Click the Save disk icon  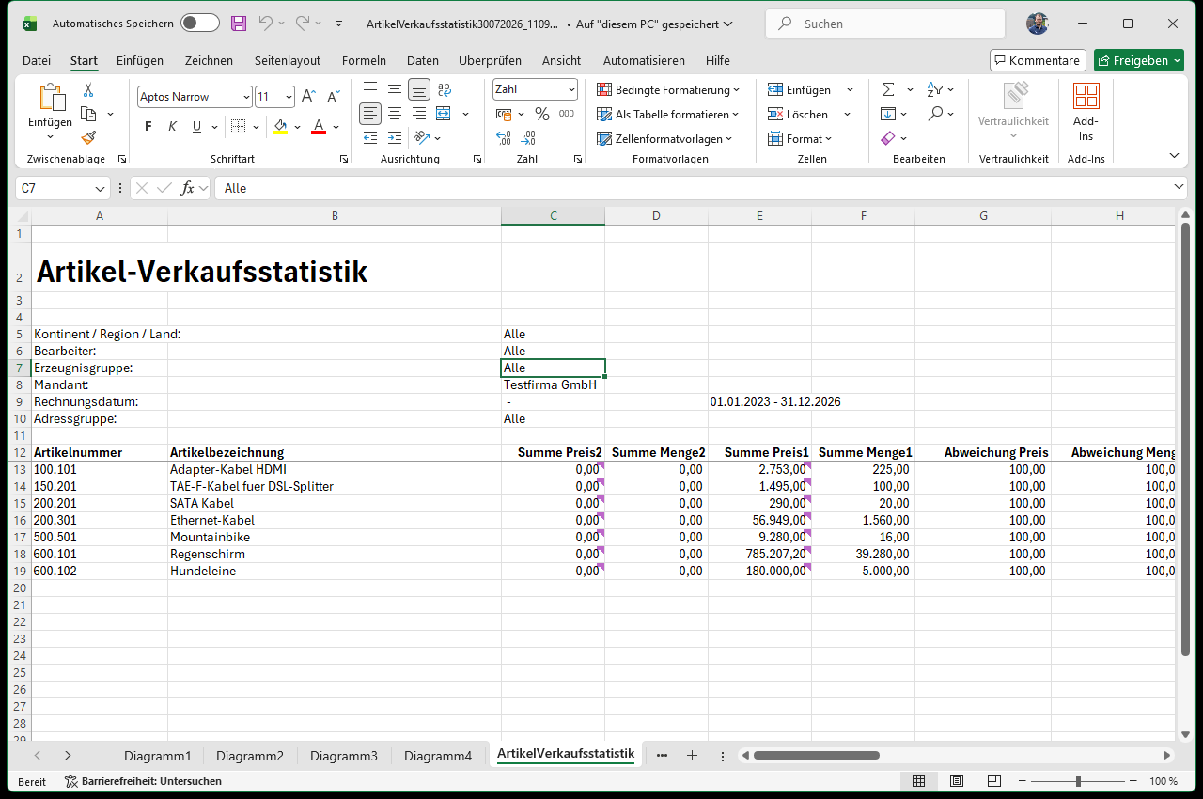tap(239, 23)
